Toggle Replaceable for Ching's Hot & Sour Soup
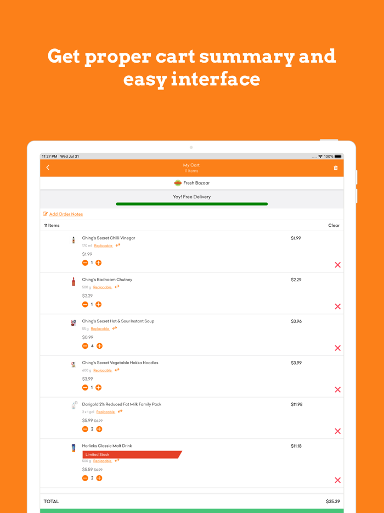The height and width of the screenshot is (513, 384). (x=100, y=329)
